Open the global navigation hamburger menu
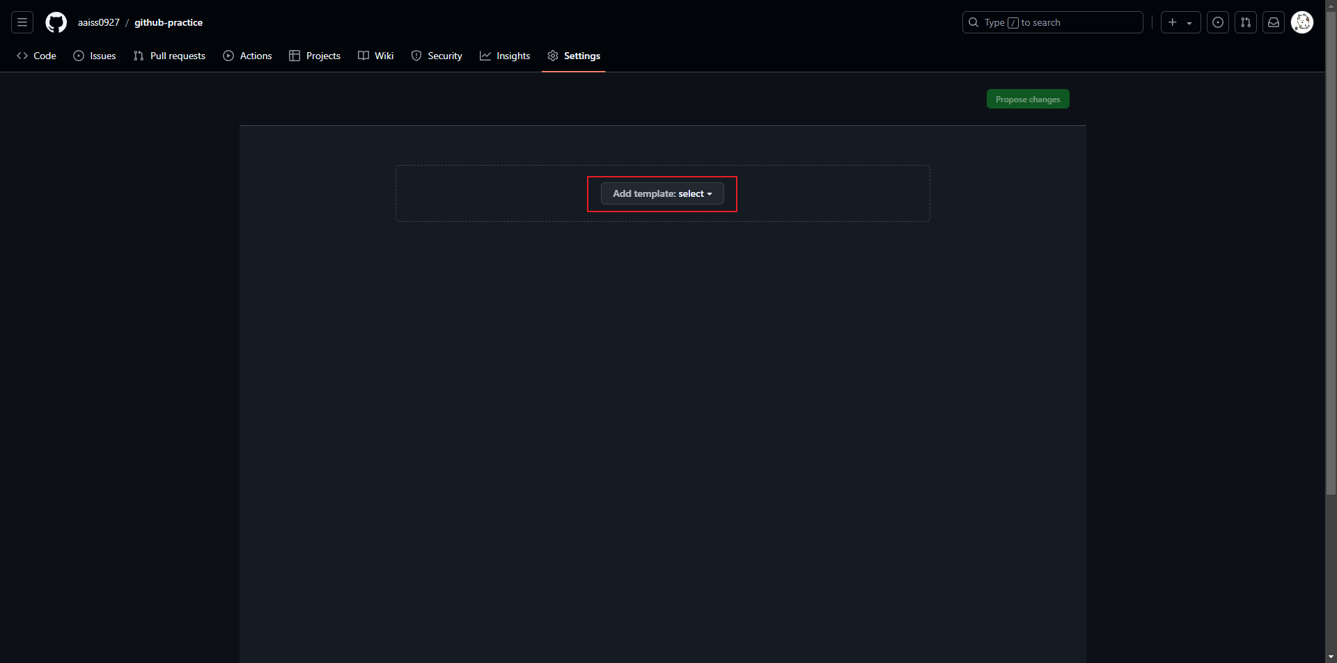This screenshot has width=1337, height=663. click(x=22, y=22)
